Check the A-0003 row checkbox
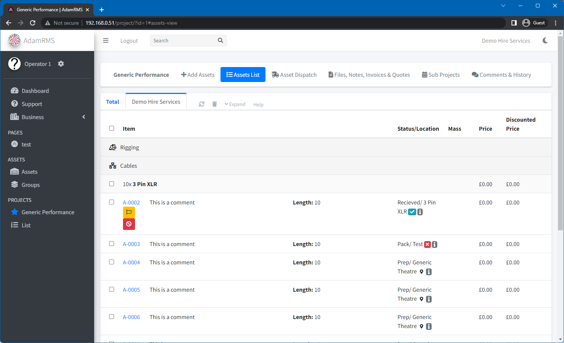The image size is (564, 343). [111, 244]
